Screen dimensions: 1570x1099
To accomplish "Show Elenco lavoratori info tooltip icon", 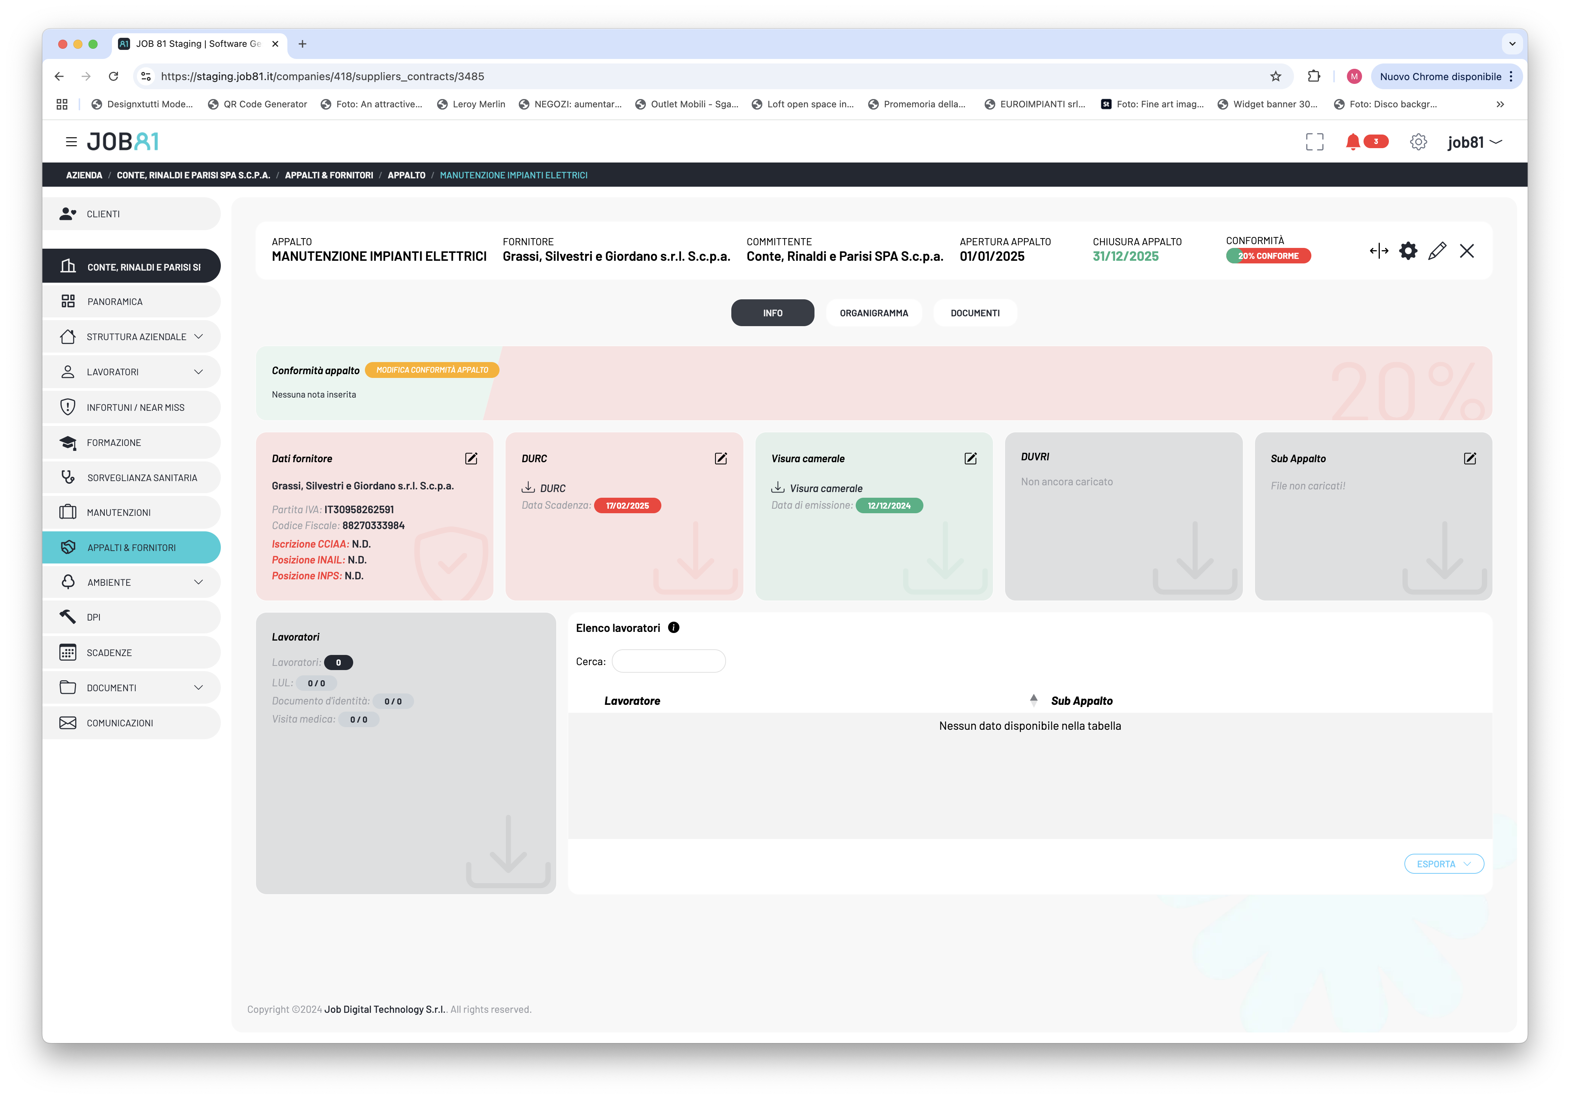I will pyautogui.click(x=673, y=627).
